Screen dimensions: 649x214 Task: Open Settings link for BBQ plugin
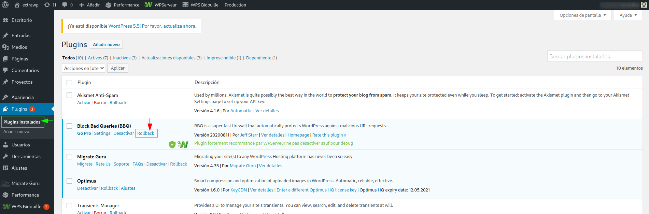(x=102, y=133)
